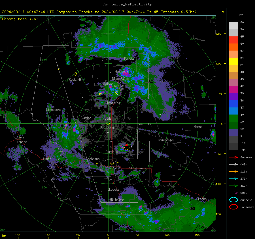The width and height of the screenshot is (255, 239).
Task: Click the Drumheller map label
Action: (166, 140)
